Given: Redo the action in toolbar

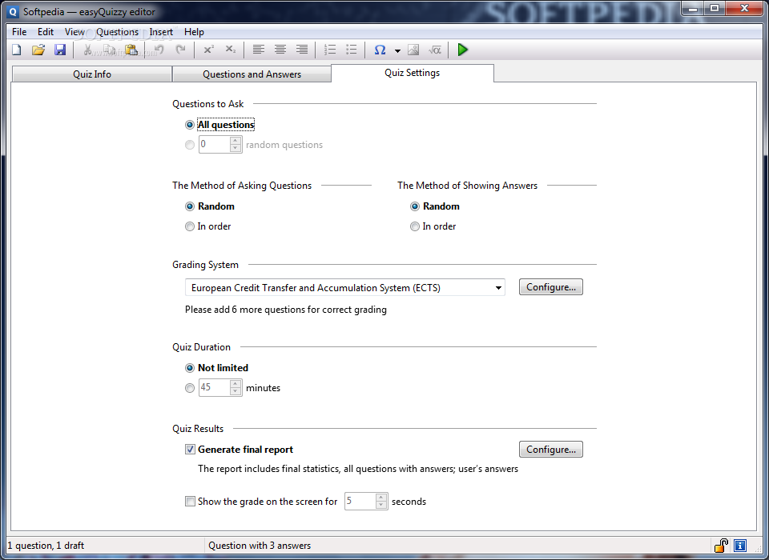Looking at the screenshot, I should click(x=180, y=50).
